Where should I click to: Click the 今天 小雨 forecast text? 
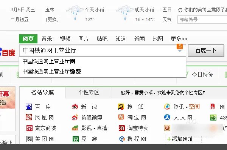94,10
